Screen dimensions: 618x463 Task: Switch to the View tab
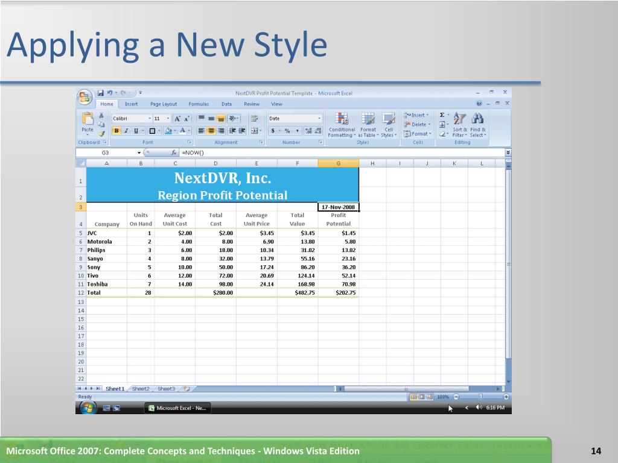coord(276,104)
